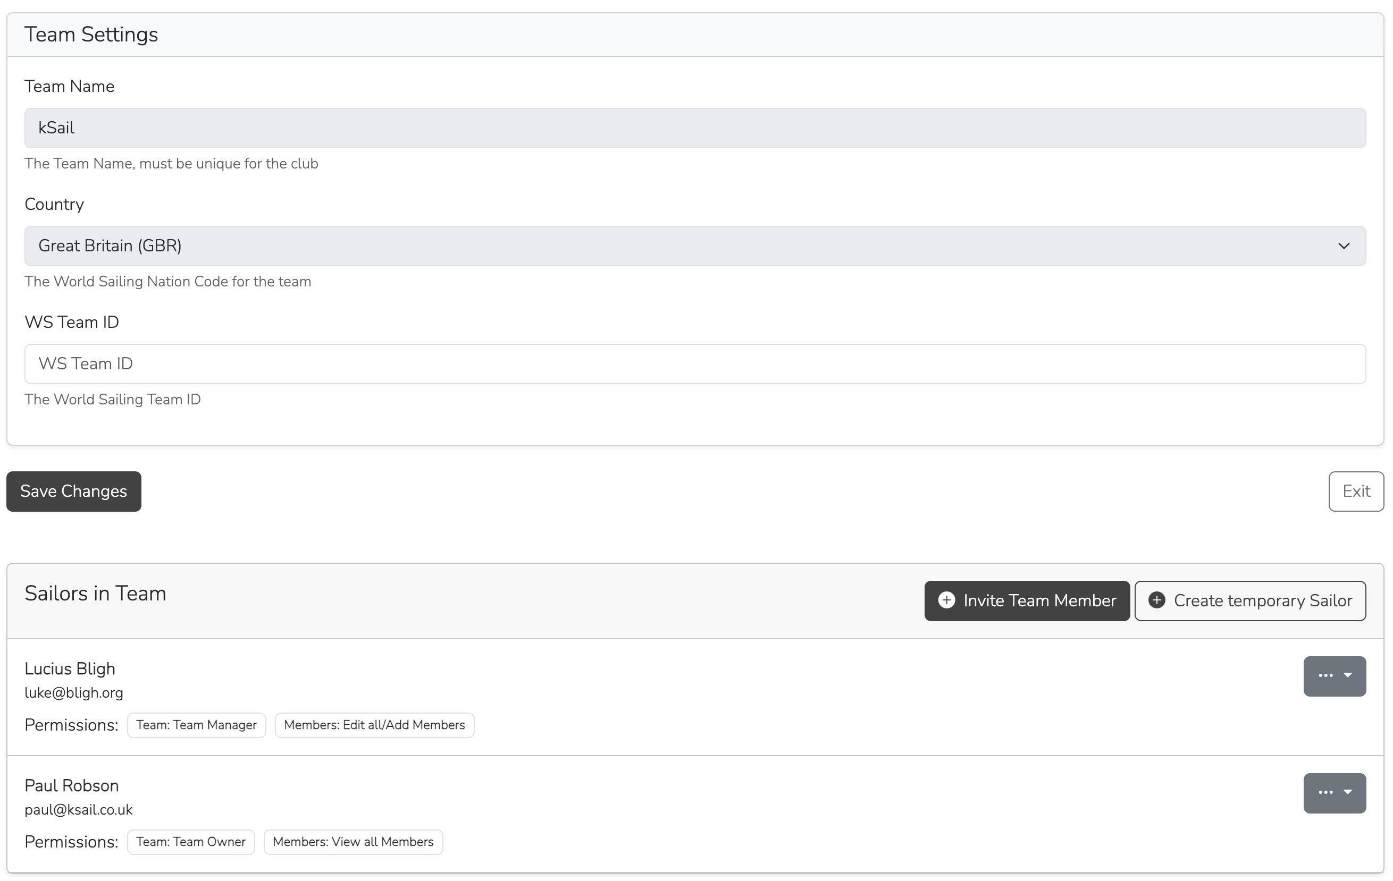Screen dimensions: 1393x881
Task: Click into the WS Team ID field
Action: tap(694, 363)
